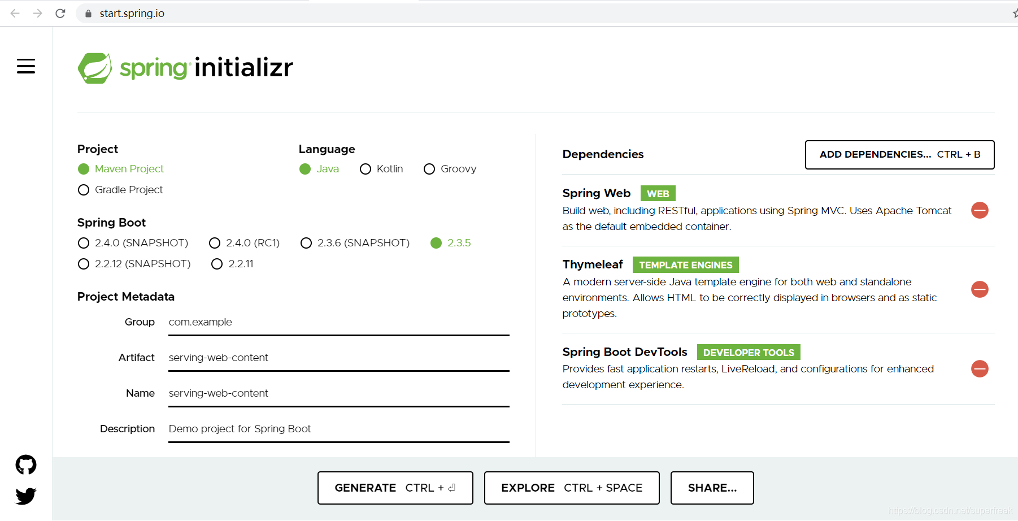Click the EXPLORE button
Viewport: 1018px width, 521px height.
point(572,488)
